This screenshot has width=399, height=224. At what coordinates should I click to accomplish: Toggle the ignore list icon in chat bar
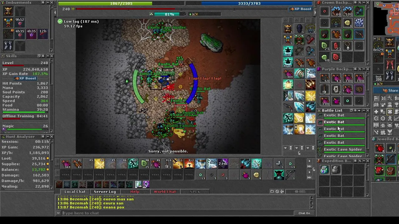[x=277, y=192]
